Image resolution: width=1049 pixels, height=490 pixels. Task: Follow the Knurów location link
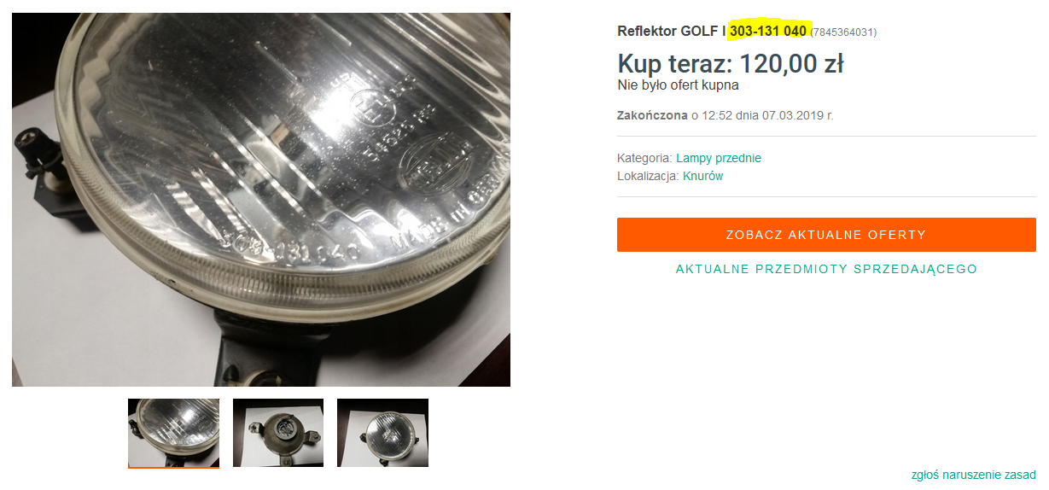click(703, 176)
